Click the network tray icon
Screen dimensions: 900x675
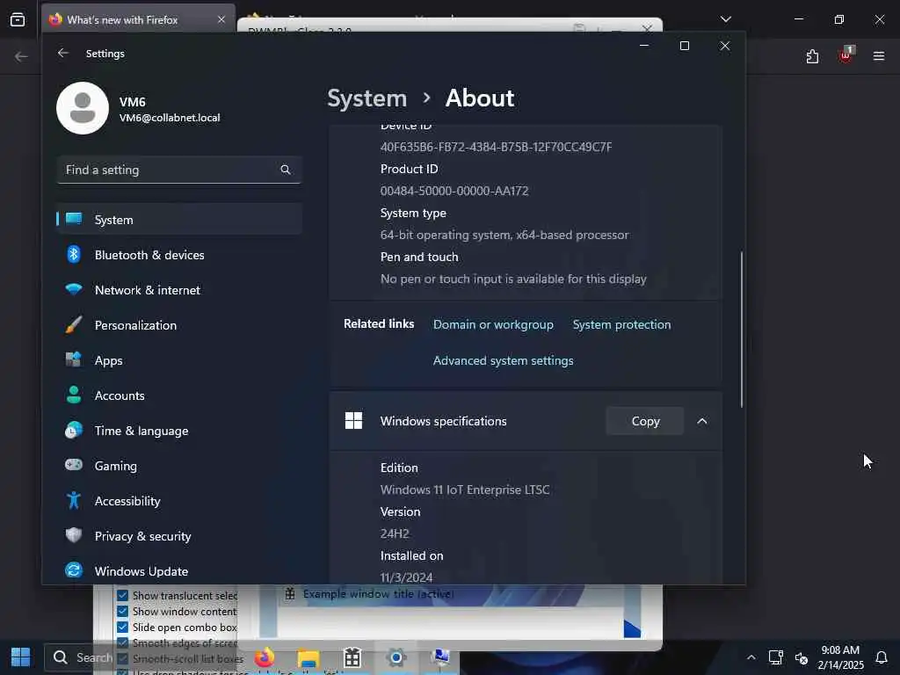coord(776,657)
